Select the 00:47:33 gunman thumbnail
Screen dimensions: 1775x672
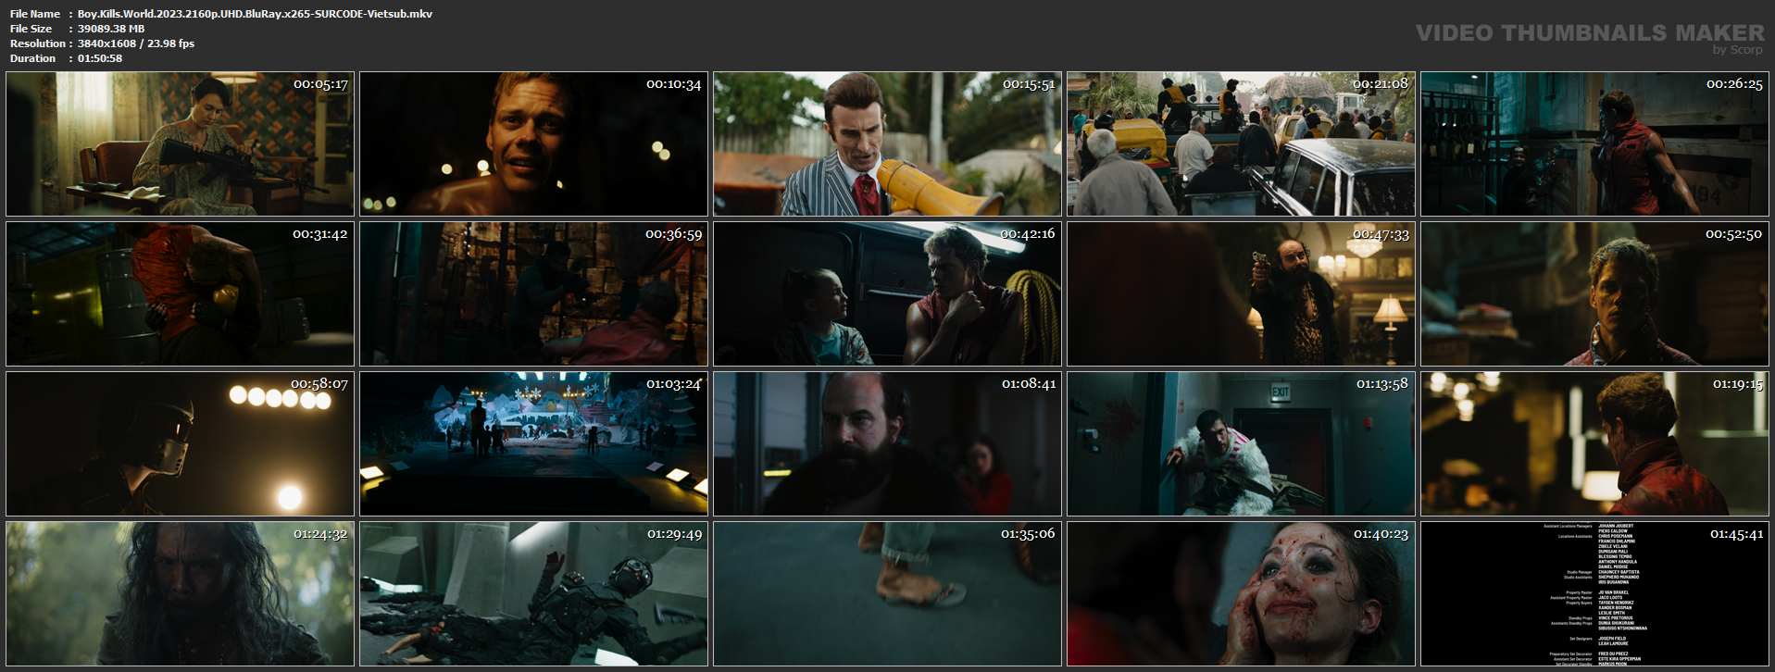[1241, 294]
